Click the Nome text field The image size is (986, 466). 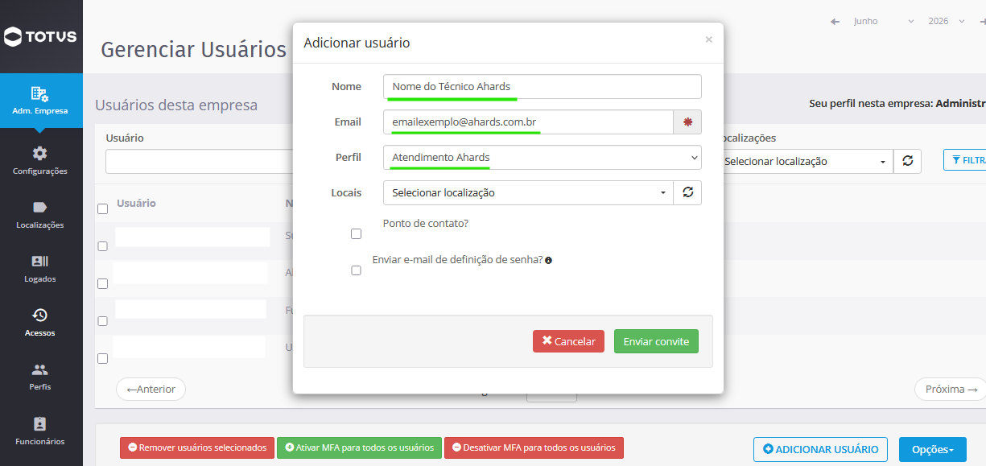543,86
